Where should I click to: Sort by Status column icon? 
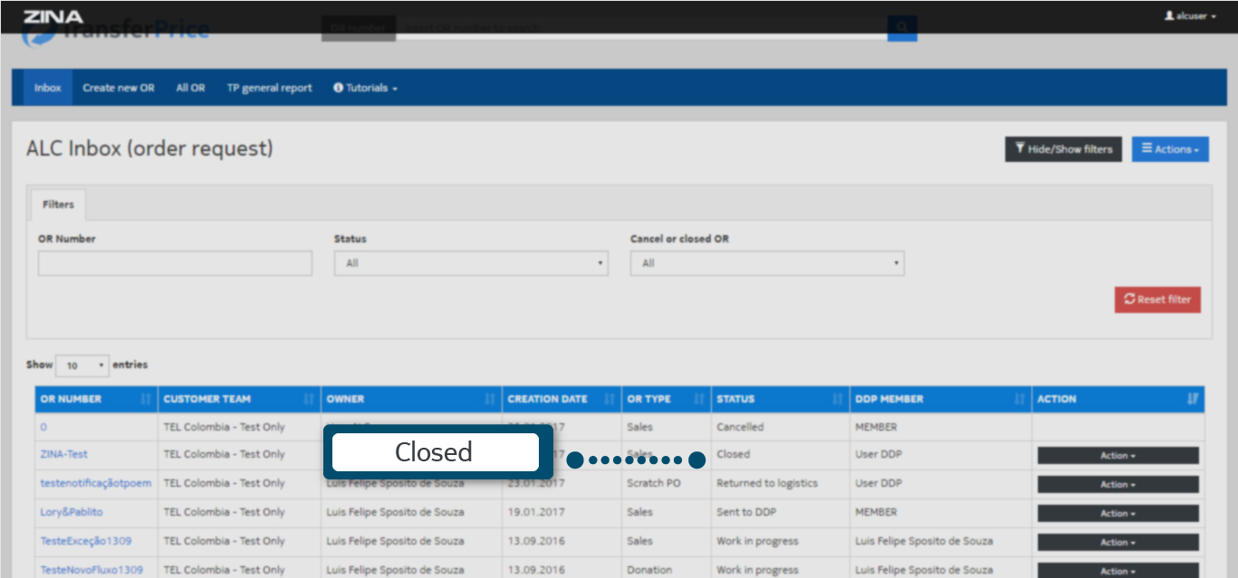839,399
